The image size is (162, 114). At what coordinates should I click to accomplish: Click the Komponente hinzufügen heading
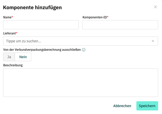(32, 8)
